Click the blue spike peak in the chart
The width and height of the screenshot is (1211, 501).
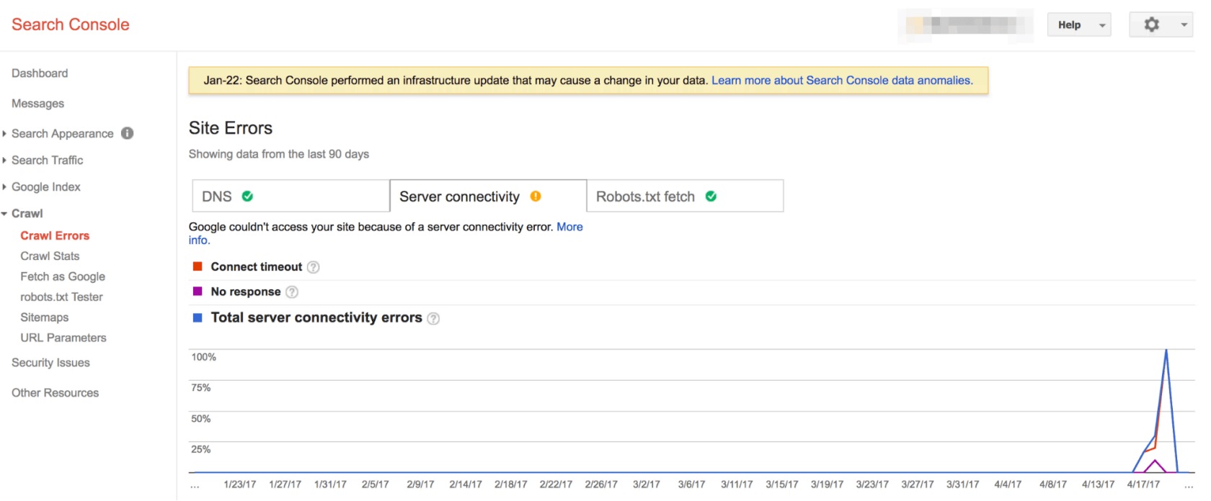click(x=1166, y=351)
